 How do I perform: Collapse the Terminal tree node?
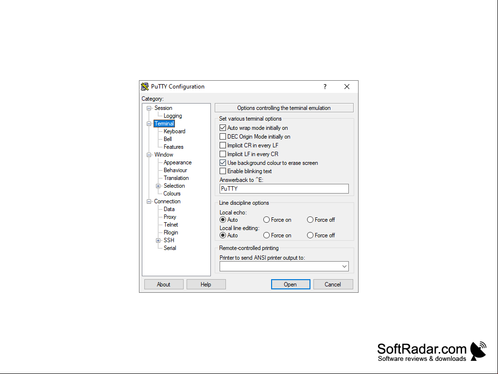[149, 124]
